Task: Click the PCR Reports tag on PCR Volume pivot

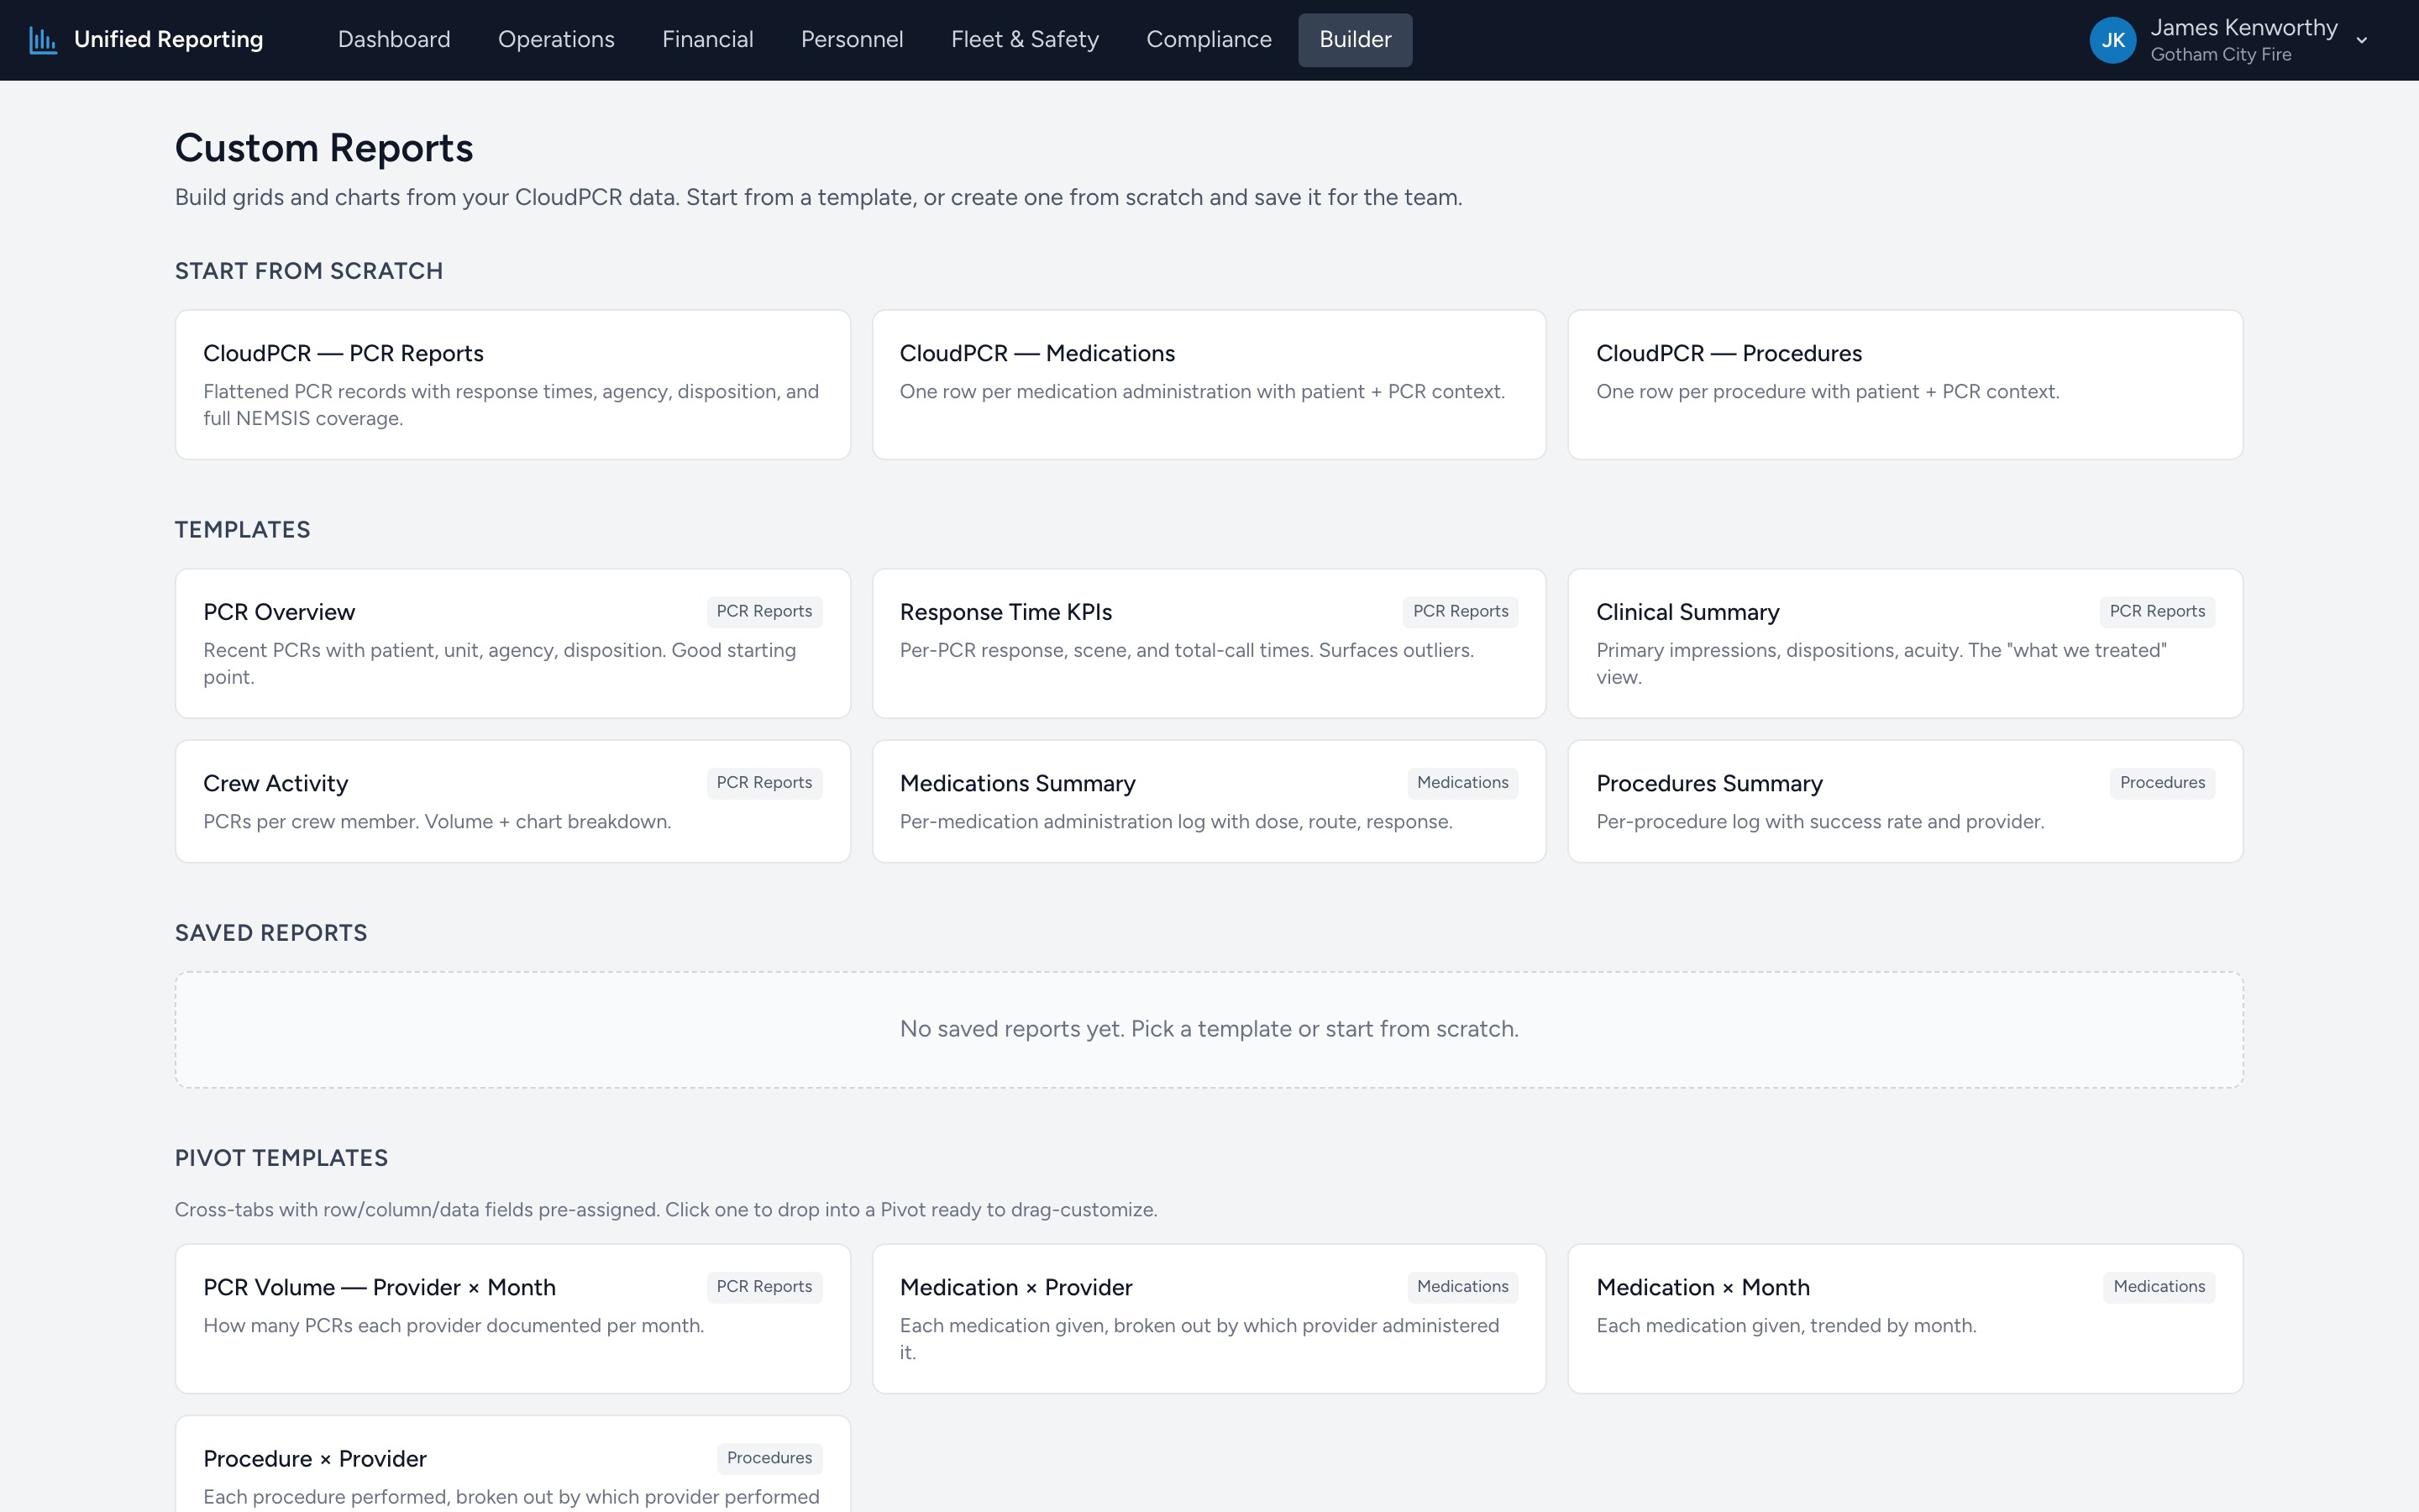Action: point(763,1287)
